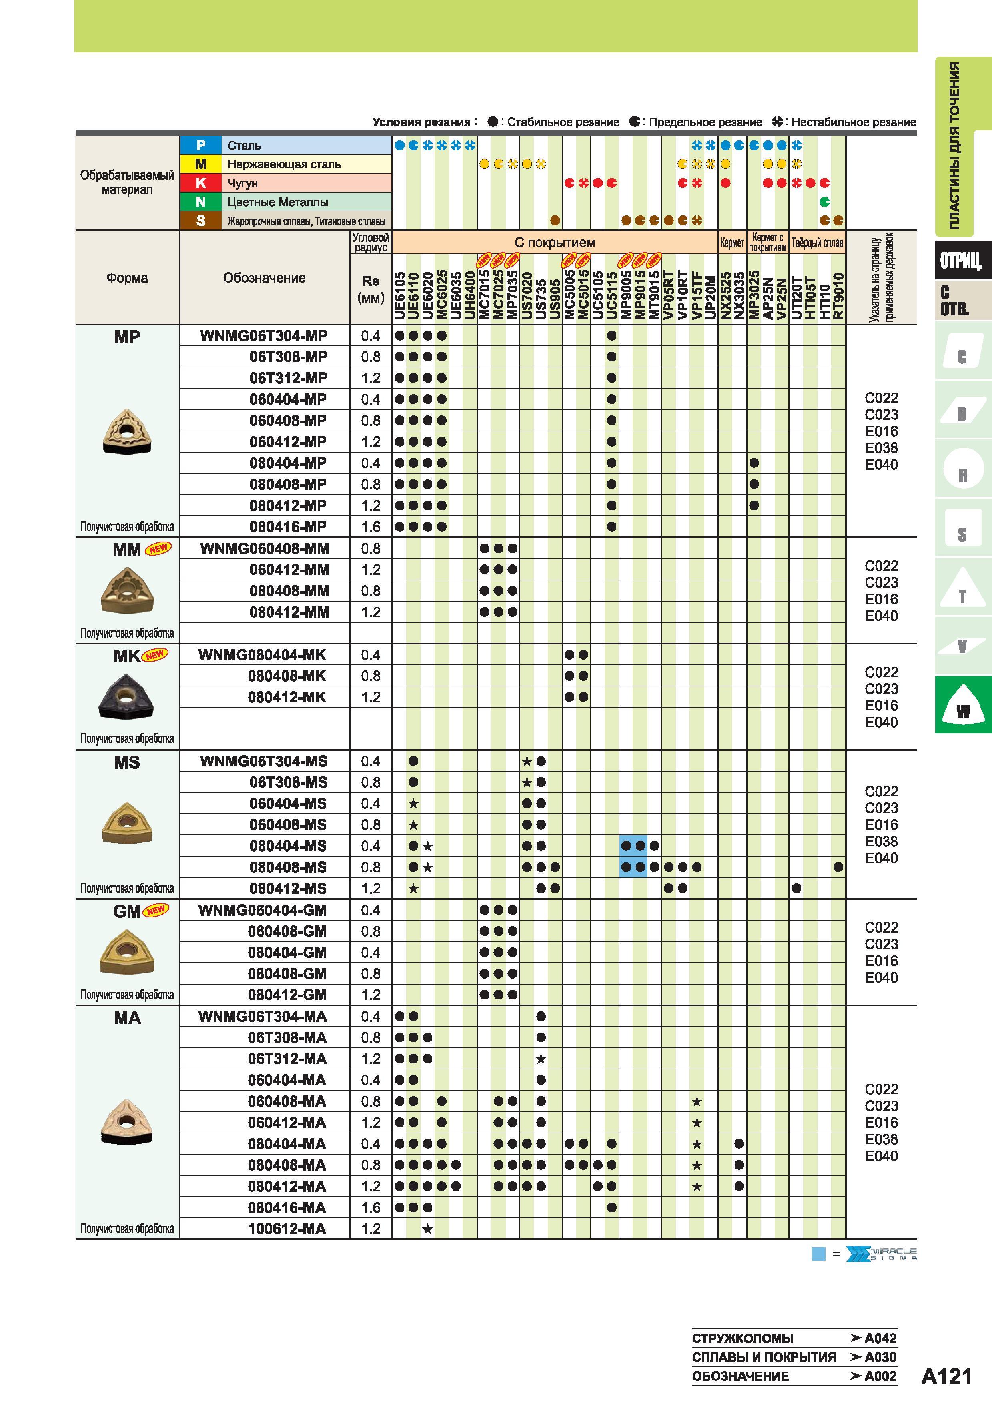Select designation WNMG060404-GM
The width and height of the screenshot is (992, 1404).
click(262, 910)
